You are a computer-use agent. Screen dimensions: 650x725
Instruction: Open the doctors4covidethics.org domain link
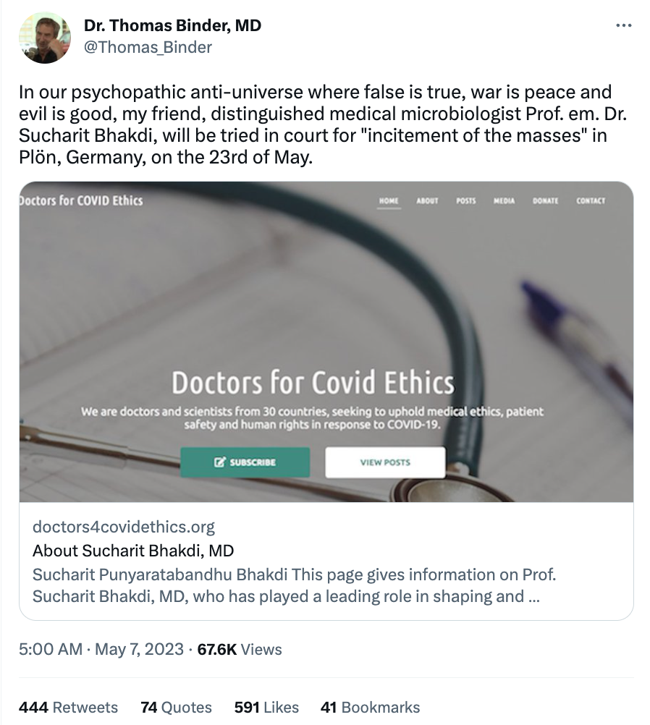pyautogui.click(x=124, y=527)
